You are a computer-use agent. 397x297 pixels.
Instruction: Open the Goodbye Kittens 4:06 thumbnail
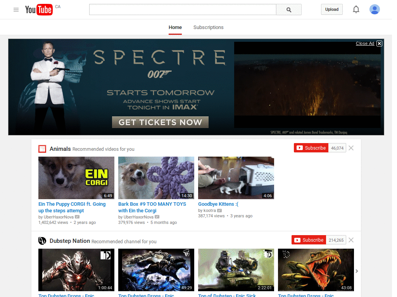tap(236, 178)
